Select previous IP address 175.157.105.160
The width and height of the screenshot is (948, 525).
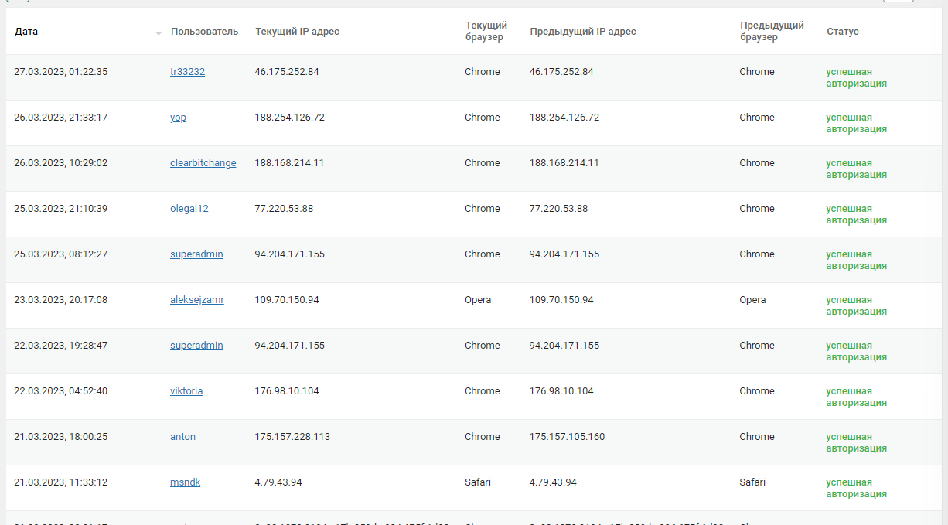(567, 437)
